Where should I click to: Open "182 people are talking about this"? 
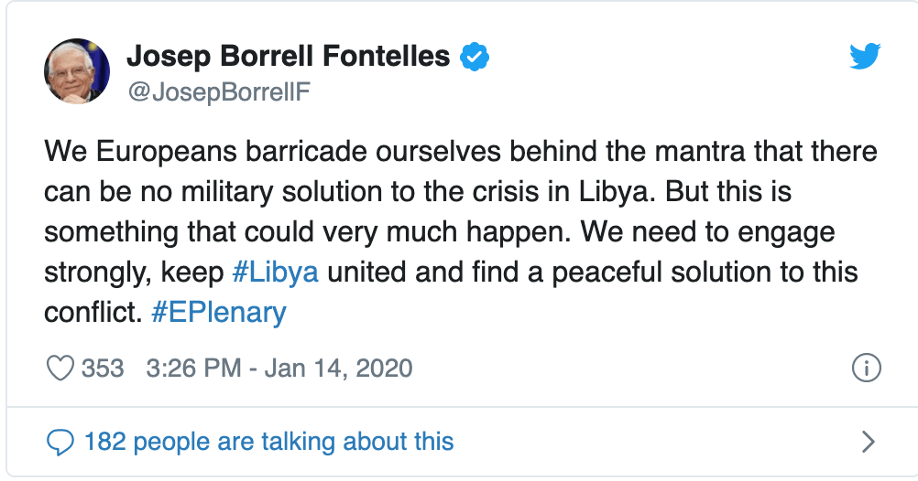[x=268, y=444]
